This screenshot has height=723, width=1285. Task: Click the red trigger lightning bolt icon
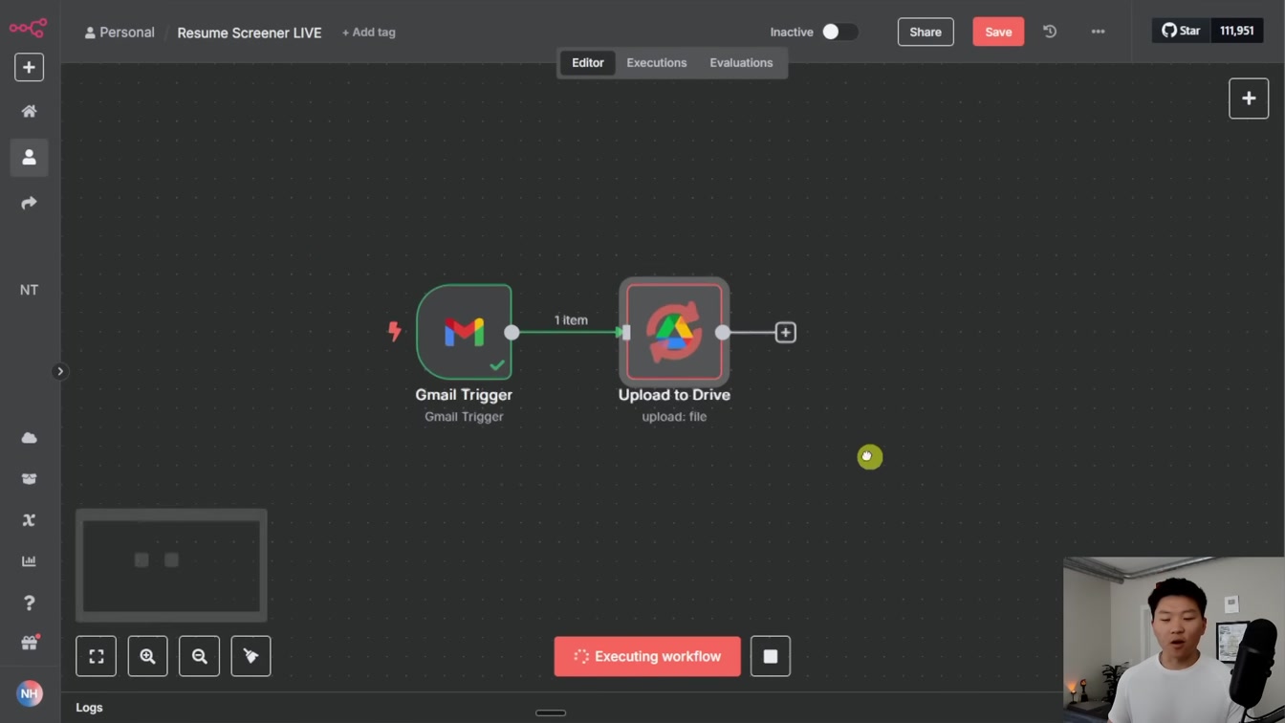(394, 332)
